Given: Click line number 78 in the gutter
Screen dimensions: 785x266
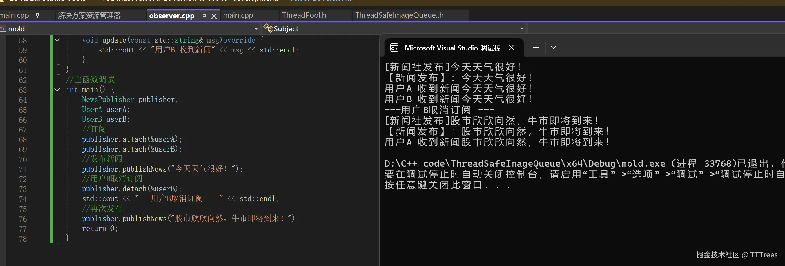Looking at the screenshot, I should click(x=23, y=239).
